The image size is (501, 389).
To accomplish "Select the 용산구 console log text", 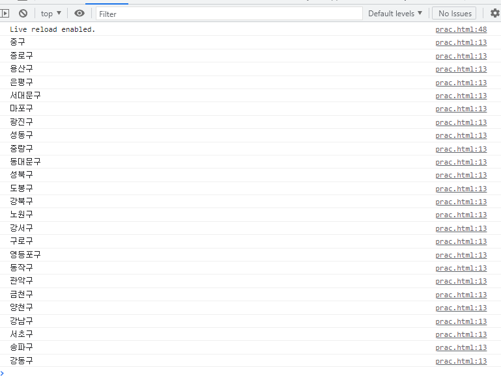I will click(x=21, y=68).
